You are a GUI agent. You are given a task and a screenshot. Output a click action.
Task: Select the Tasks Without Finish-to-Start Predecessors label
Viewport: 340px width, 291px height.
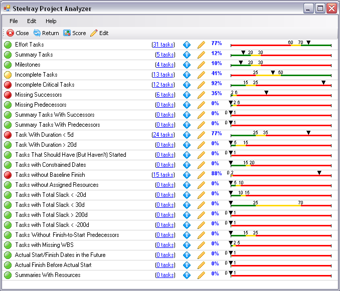pos(67,235)
